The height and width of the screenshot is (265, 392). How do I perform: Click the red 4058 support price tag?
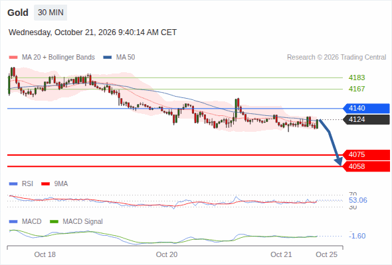coord(366,166)
